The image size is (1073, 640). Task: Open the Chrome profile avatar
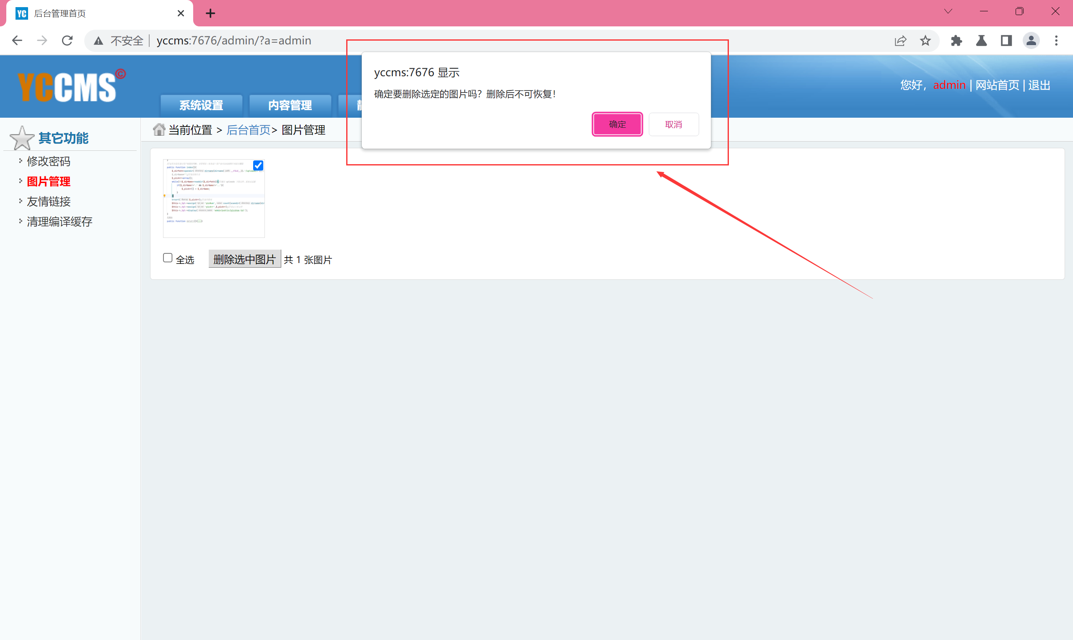coord(1031,41)
